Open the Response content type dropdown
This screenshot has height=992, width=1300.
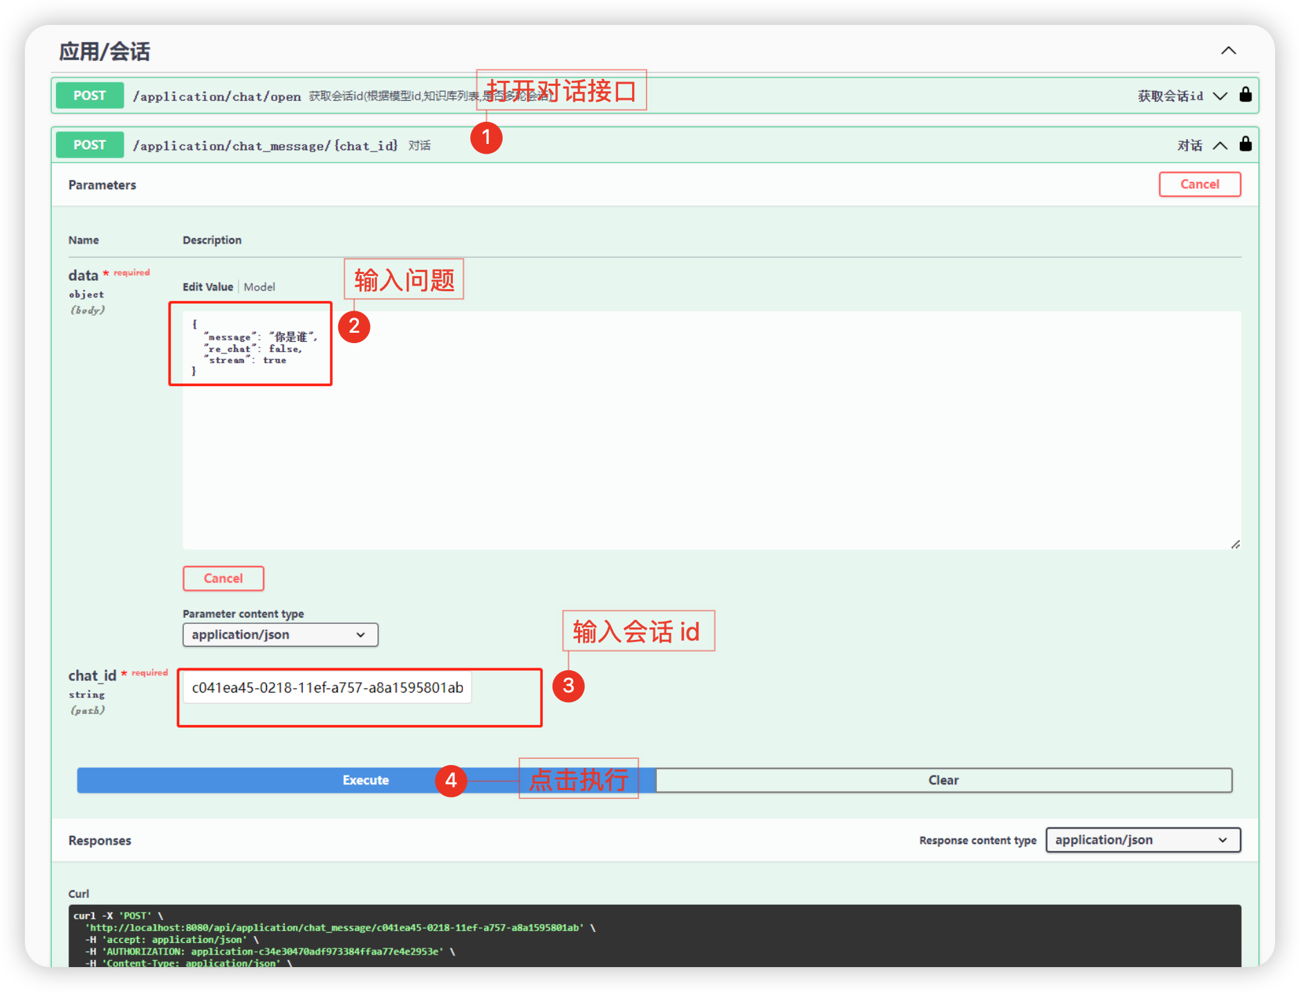[x=1142, y=840]
